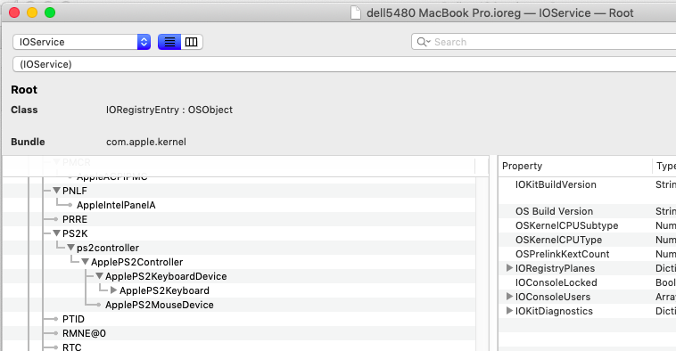Collapse the PNLF tree node
Image resolution: width=676 pixels, height=351 pixels.
tap(56, 191)
